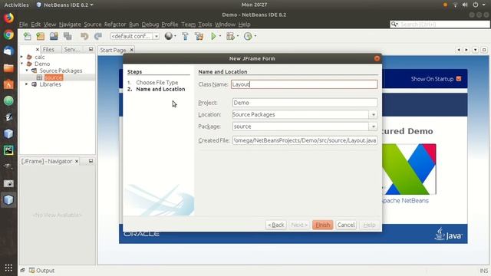This screenshot has height=276, width=491.
Task: Open the Output window button
Action: (x=42, y=271)
